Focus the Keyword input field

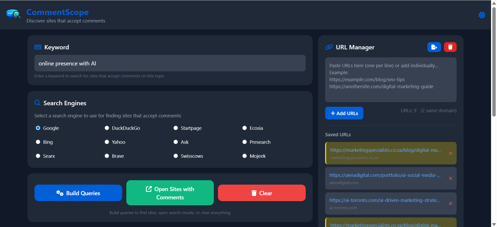170,63
